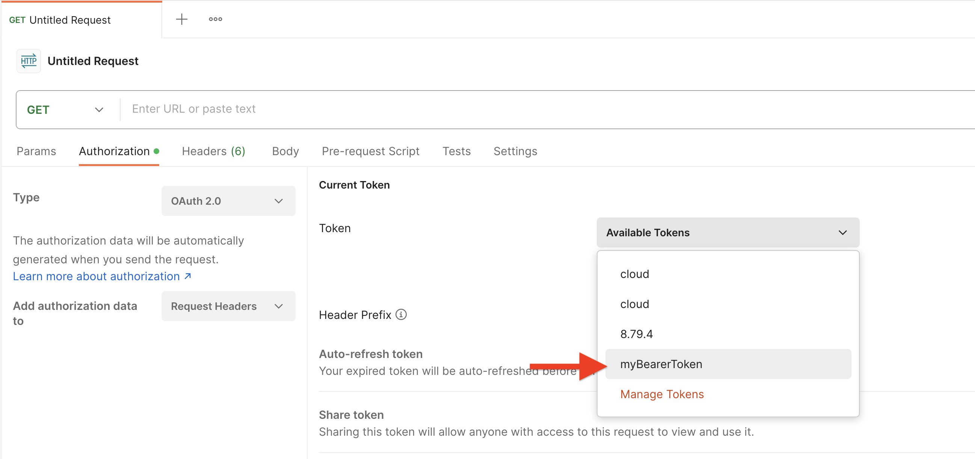Select the second cloud token entry
Viewport: 975px width, 459px height.
point(634,304)
